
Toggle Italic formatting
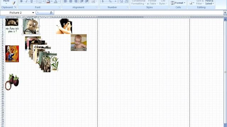(x=26, y=1)
